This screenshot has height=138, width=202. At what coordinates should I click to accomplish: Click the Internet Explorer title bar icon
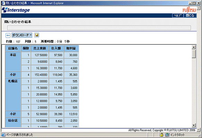(x=3, y=3)
